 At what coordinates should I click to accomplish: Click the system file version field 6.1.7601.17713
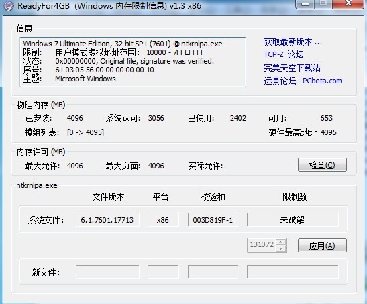point(107,219)
